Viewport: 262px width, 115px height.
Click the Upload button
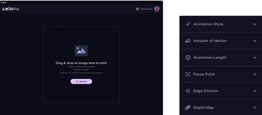81,81
